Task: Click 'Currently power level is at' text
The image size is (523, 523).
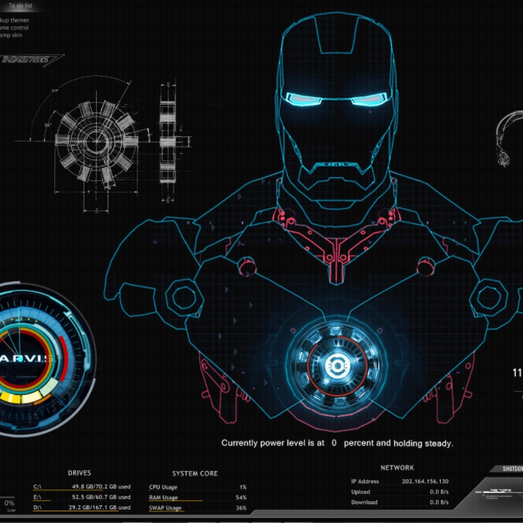Action: click(272, 443)
